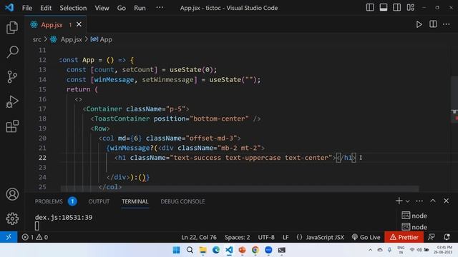Screen dimensions: 458x257
Task: Open the Extensions view
Action: (12, 126)
